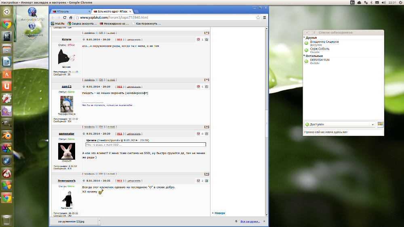
Task: Open 'Настройка БКОТ' desktop shortcut
Action: click(x=32, y=14)
